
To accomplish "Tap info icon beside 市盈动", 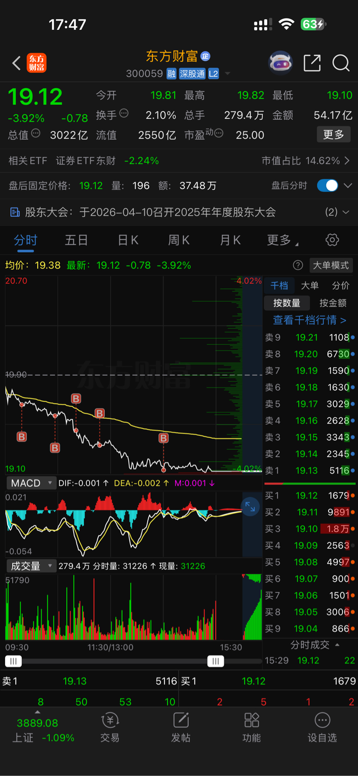I will coord(218,133).
